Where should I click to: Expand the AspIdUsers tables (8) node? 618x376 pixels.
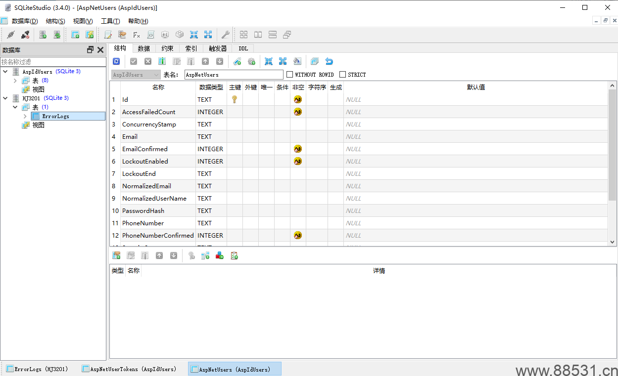pos(15,81)
